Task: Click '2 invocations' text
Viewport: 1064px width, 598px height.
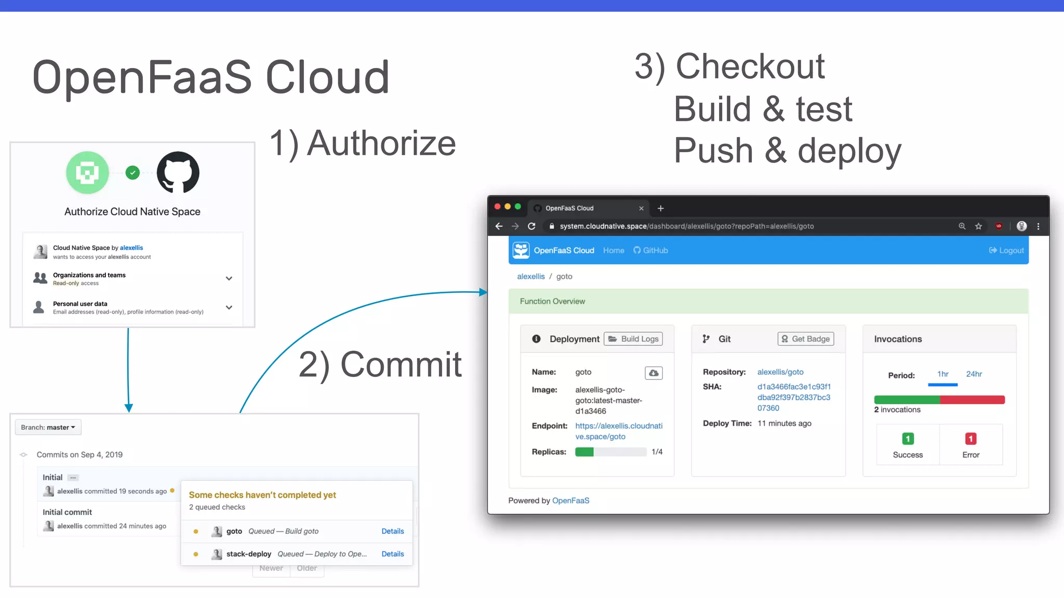Action: click(x=897, y=410)
